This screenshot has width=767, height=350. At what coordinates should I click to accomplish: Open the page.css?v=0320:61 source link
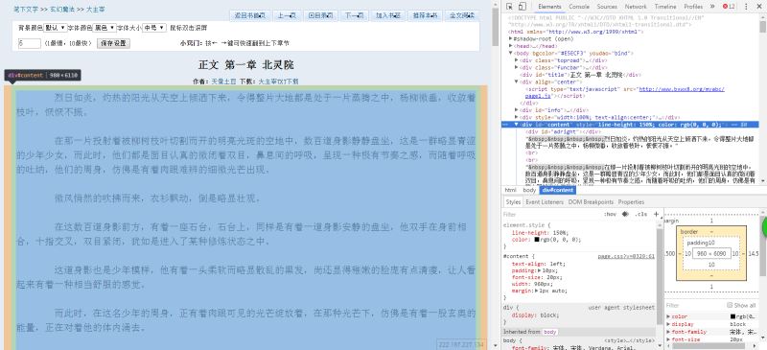[626, 256]
